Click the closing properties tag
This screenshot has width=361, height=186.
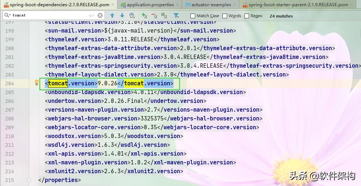[x=60, y=180]
